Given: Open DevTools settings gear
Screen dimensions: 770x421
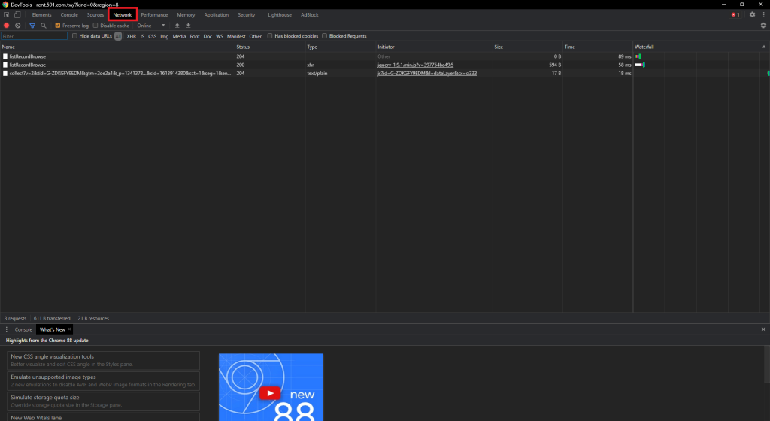Looking at the screenshot, I should (752, 15).
